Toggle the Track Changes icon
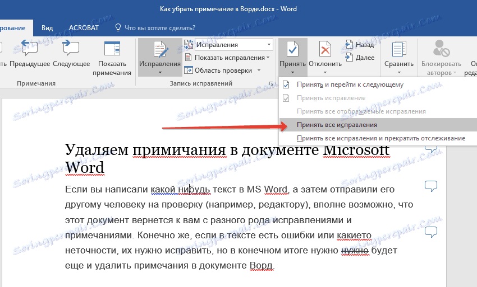The image size is (477, 287). click(160, 49)
